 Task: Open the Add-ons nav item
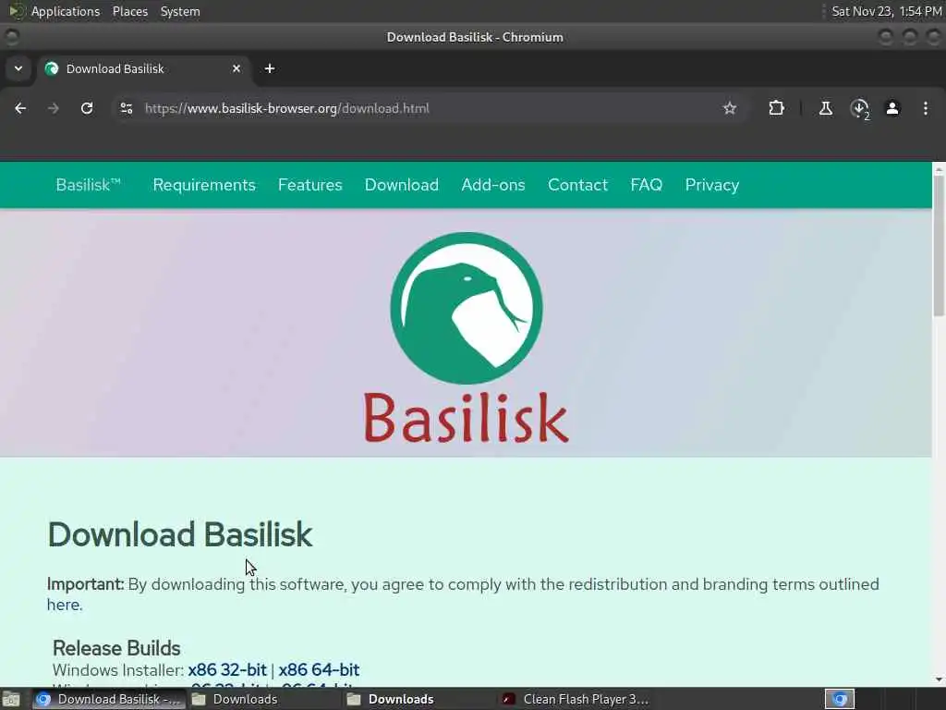[493, 185]
